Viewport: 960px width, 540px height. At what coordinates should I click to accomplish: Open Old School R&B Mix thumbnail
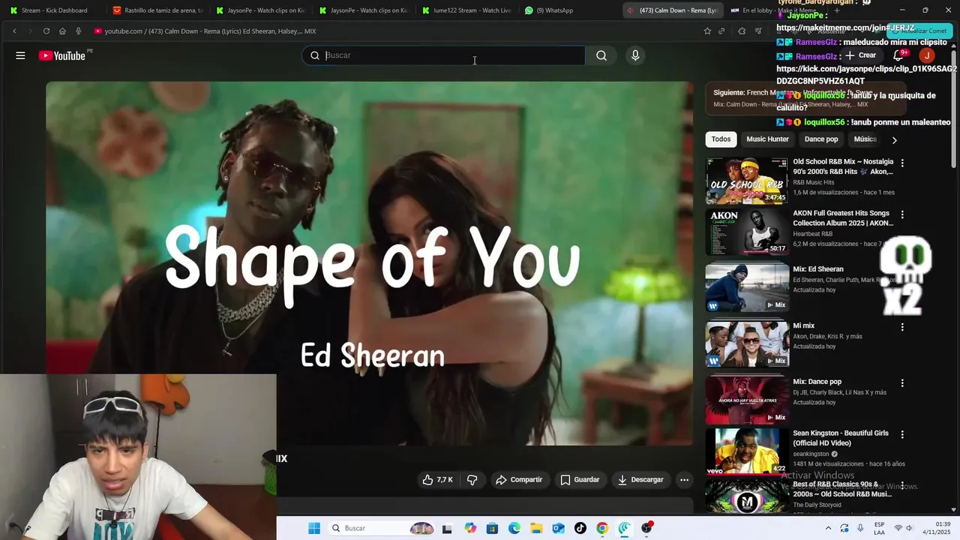coord(747,181)
